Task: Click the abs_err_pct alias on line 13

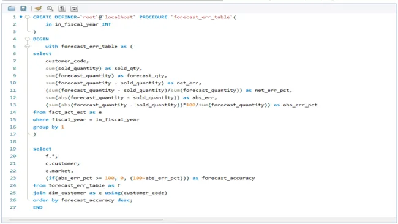Action: click(300, 105)
